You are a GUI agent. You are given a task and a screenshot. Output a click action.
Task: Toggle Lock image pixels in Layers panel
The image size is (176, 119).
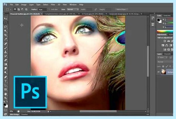pos(167,67)
